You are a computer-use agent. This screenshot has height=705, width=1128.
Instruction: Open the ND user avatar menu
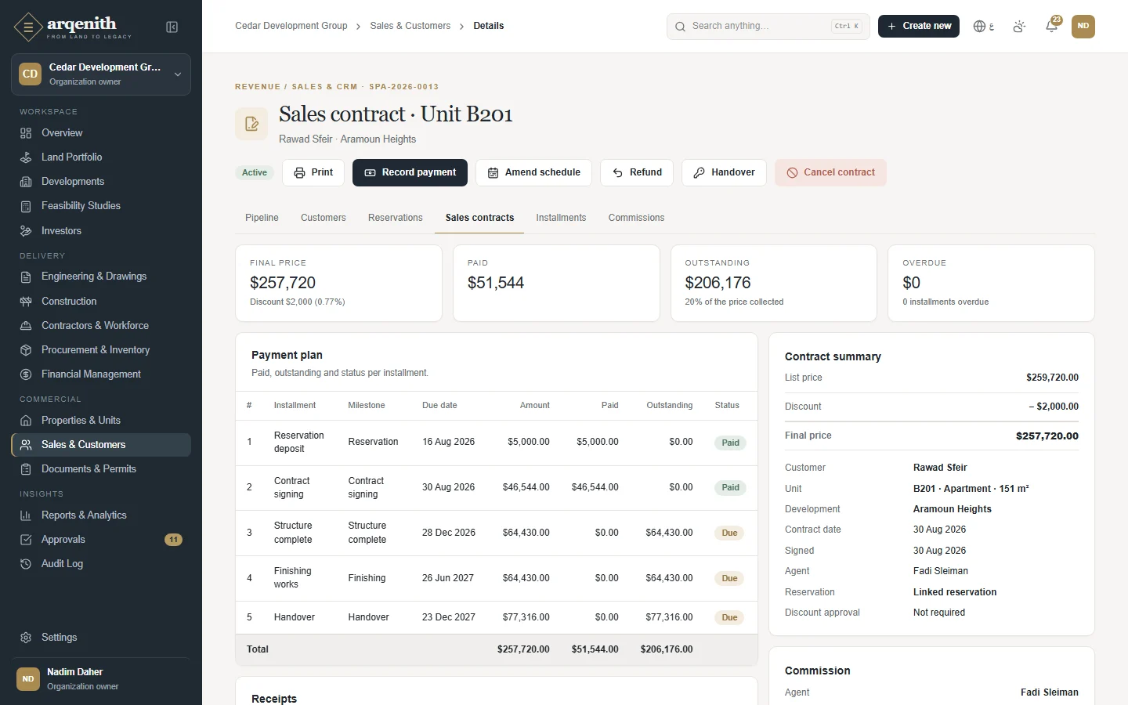click(1083, 27)
